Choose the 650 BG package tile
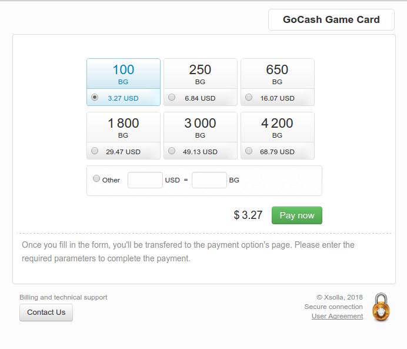This screenshot has width=407, height=349. pyautogui.click(x=278, y=82)
